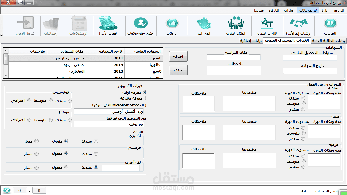Select معرفة متنوعة computer experience radio
347x195 pixels.
pos(146,98)
